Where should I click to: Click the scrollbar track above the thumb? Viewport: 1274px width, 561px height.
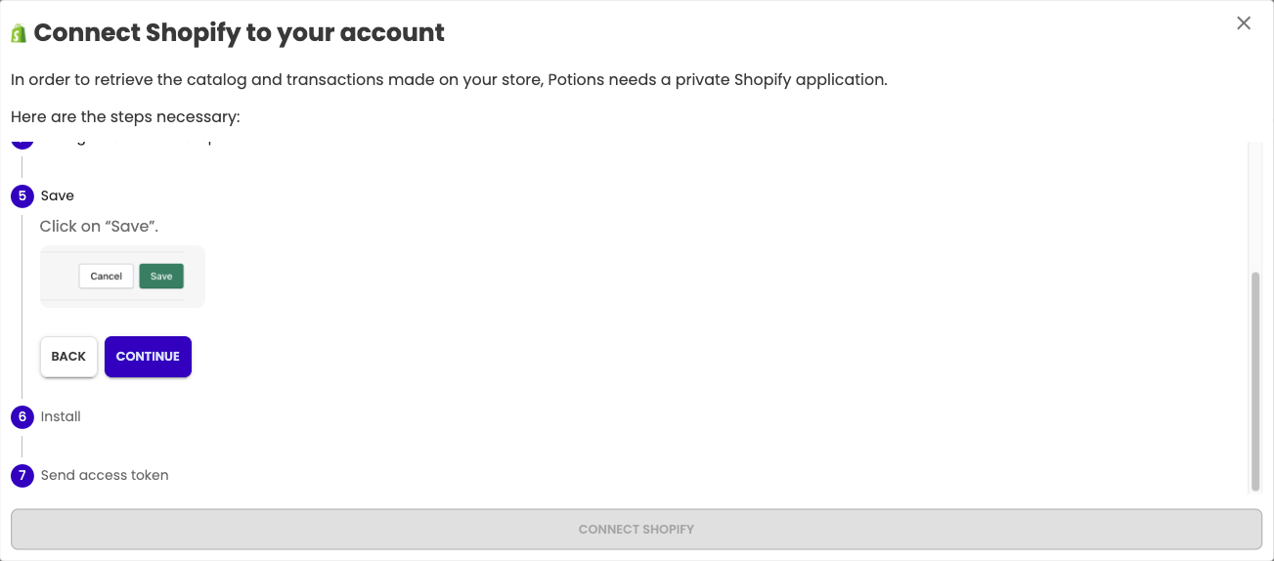coord(1255,207)
